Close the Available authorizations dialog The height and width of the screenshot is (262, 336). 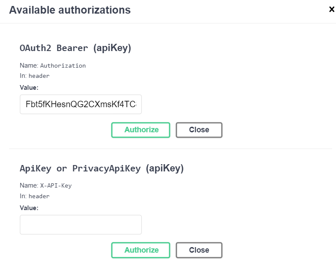[332, 9]
